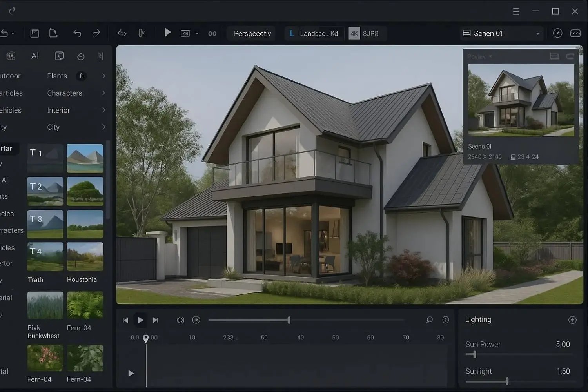Click the clock/history icon above the library
588x392 pixels.
pyautogui.click(x=80, y=56)
